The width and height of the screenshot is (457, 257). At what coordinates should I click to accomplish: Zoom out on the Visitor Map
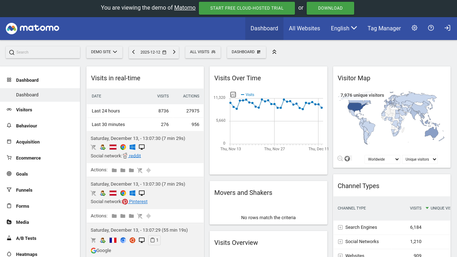[x=340, y=158]
